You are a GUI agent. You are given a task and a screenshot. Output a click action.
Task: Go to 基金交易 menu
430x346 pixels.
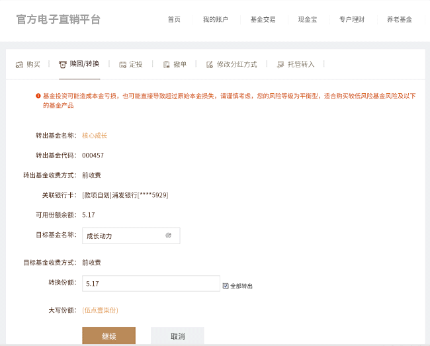[x=263, y=19]
